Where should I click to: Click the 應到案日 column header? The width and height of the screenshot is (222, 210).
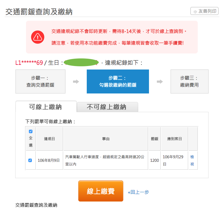[174, 139]
